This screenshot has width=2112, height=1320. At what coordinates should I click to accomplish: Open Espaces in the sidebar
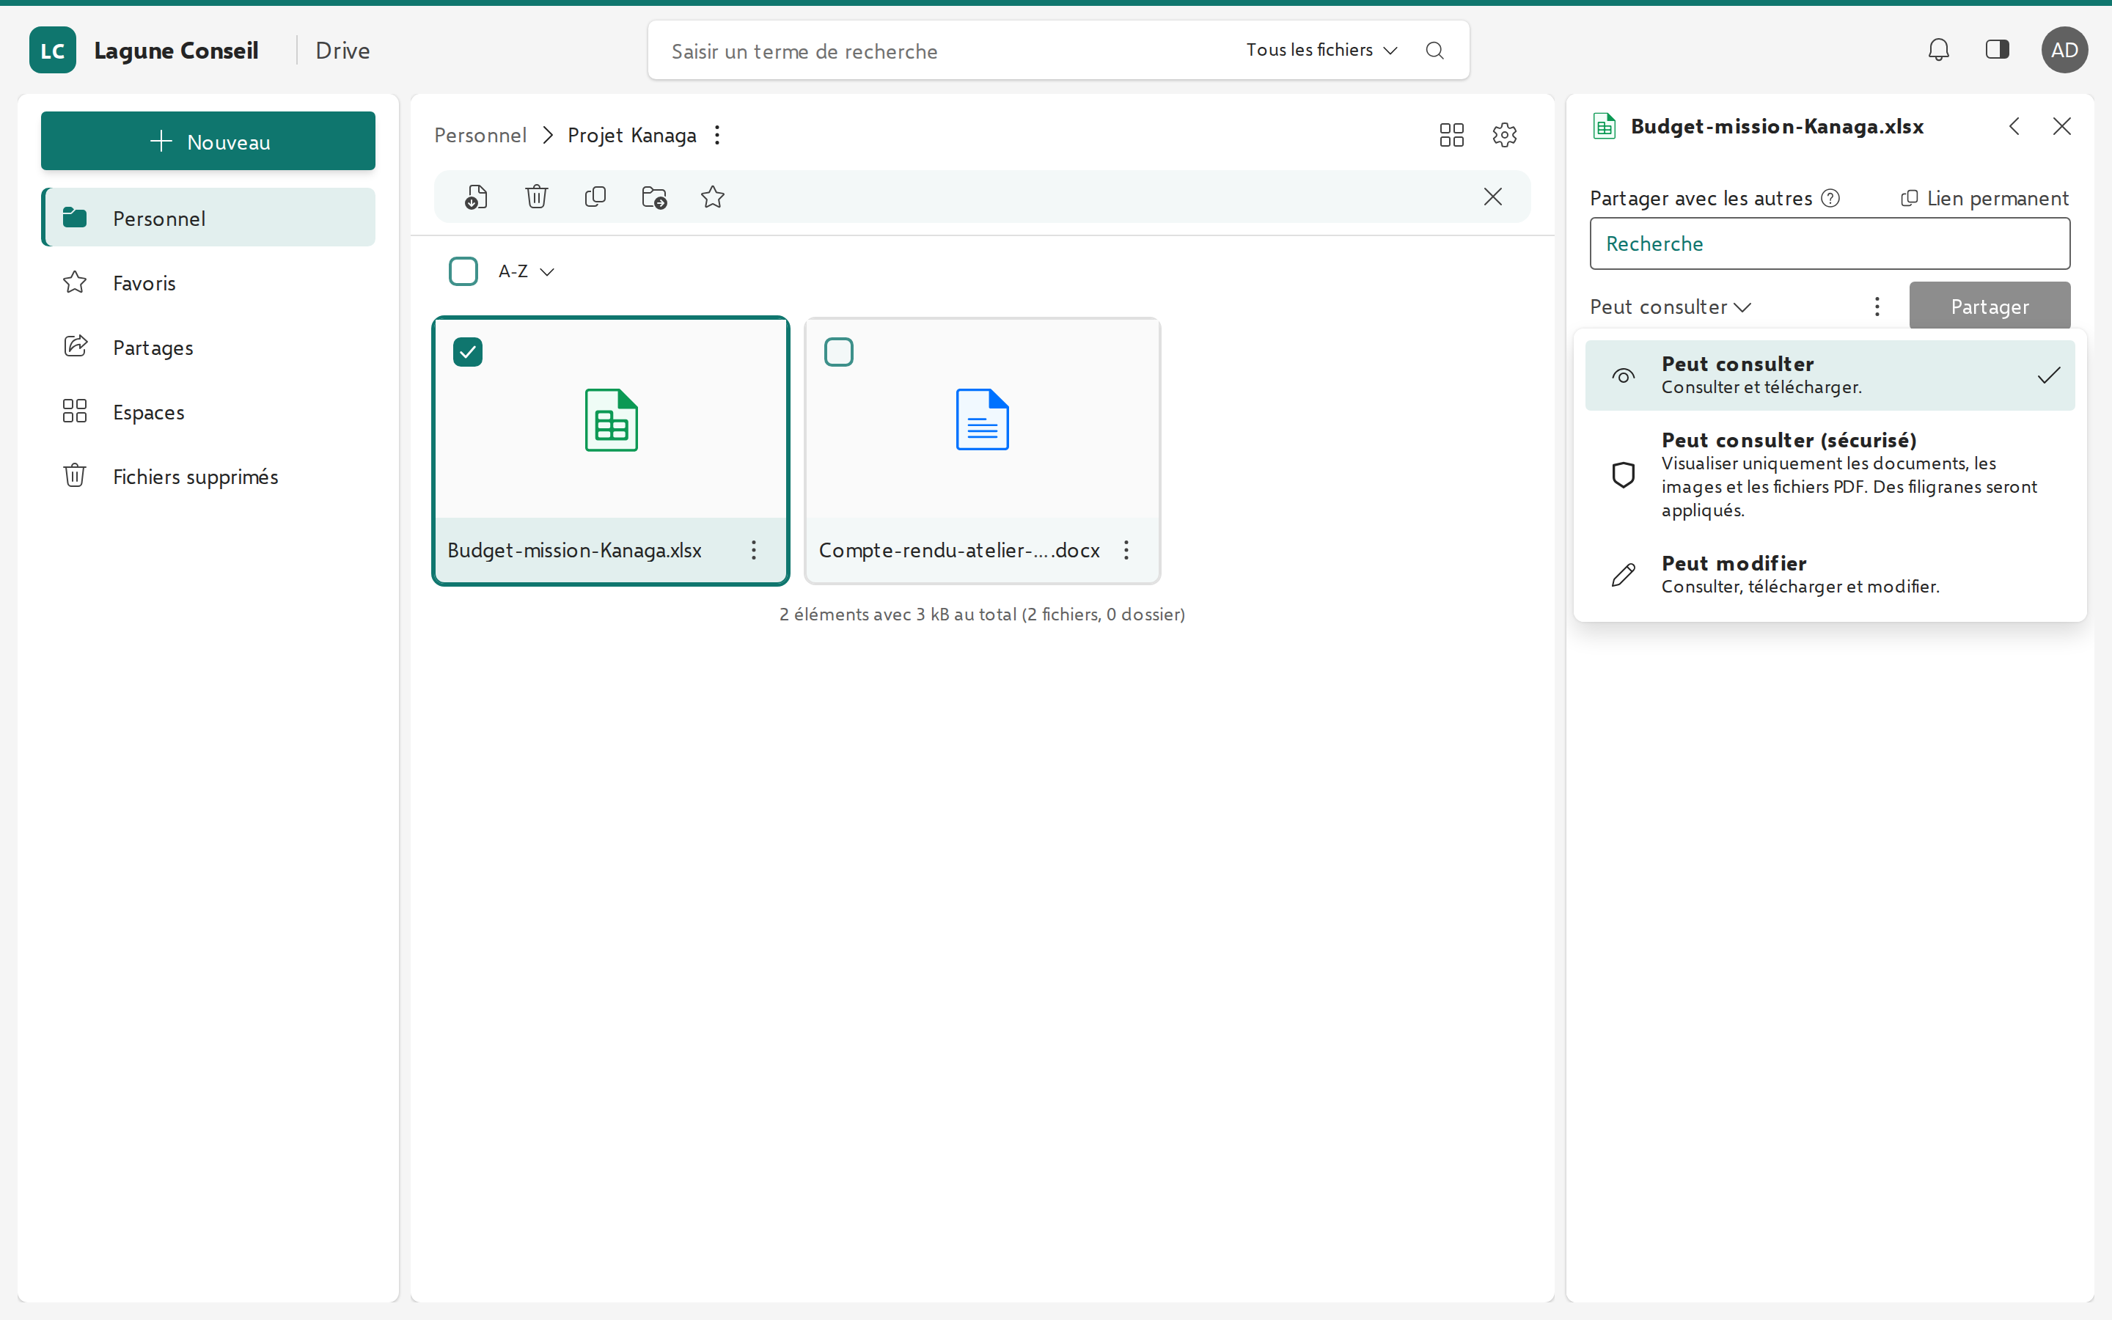(x=208, y=411)
